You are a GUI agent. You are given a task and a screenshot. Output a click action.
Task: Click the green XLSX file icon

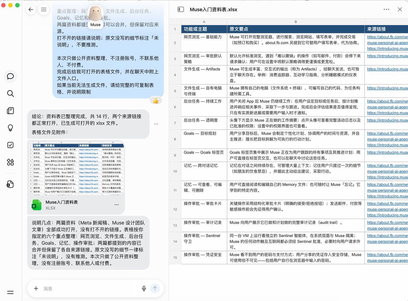[36, 205]
